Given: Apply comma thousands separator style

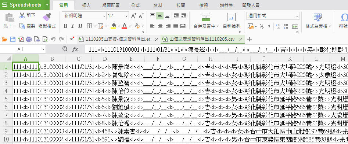Looking at the screenshot, I should coord(269,26).
